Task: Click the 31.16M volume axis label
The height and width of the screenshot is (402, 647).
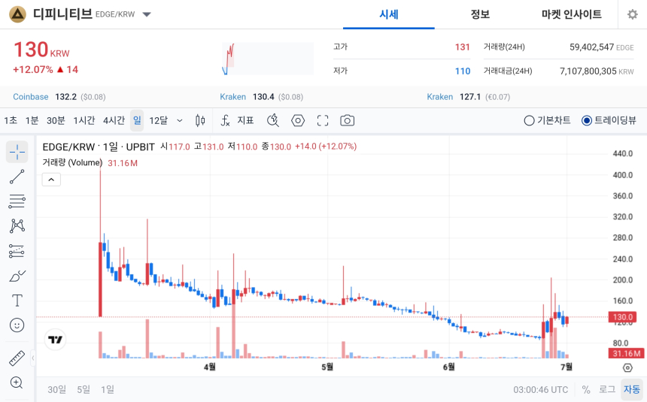Action: [x=626, y=353]
